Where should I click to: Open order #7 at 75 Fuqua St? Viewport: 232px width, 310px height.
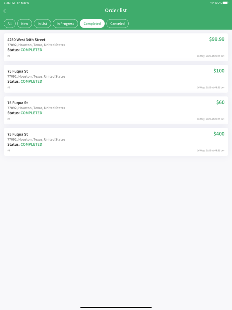(99, 110)
